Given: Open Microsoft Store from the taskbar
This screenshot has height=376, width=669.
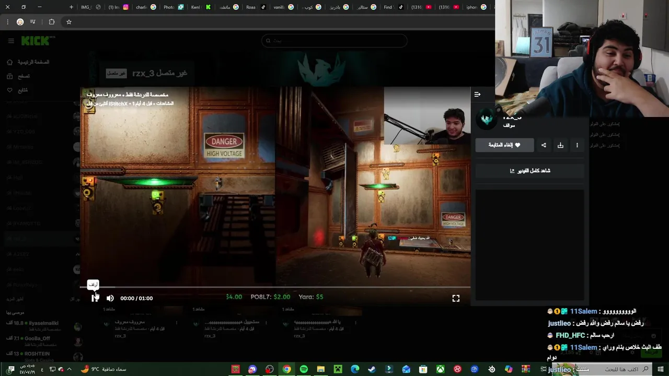Looking at the screenshot, I should tap(423, 369).
